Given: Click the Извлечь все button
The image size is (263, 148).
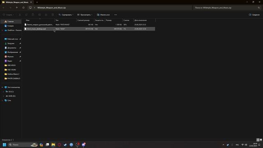Looking at the screenshot, I should pyautogui.click(x=103, y=15).
